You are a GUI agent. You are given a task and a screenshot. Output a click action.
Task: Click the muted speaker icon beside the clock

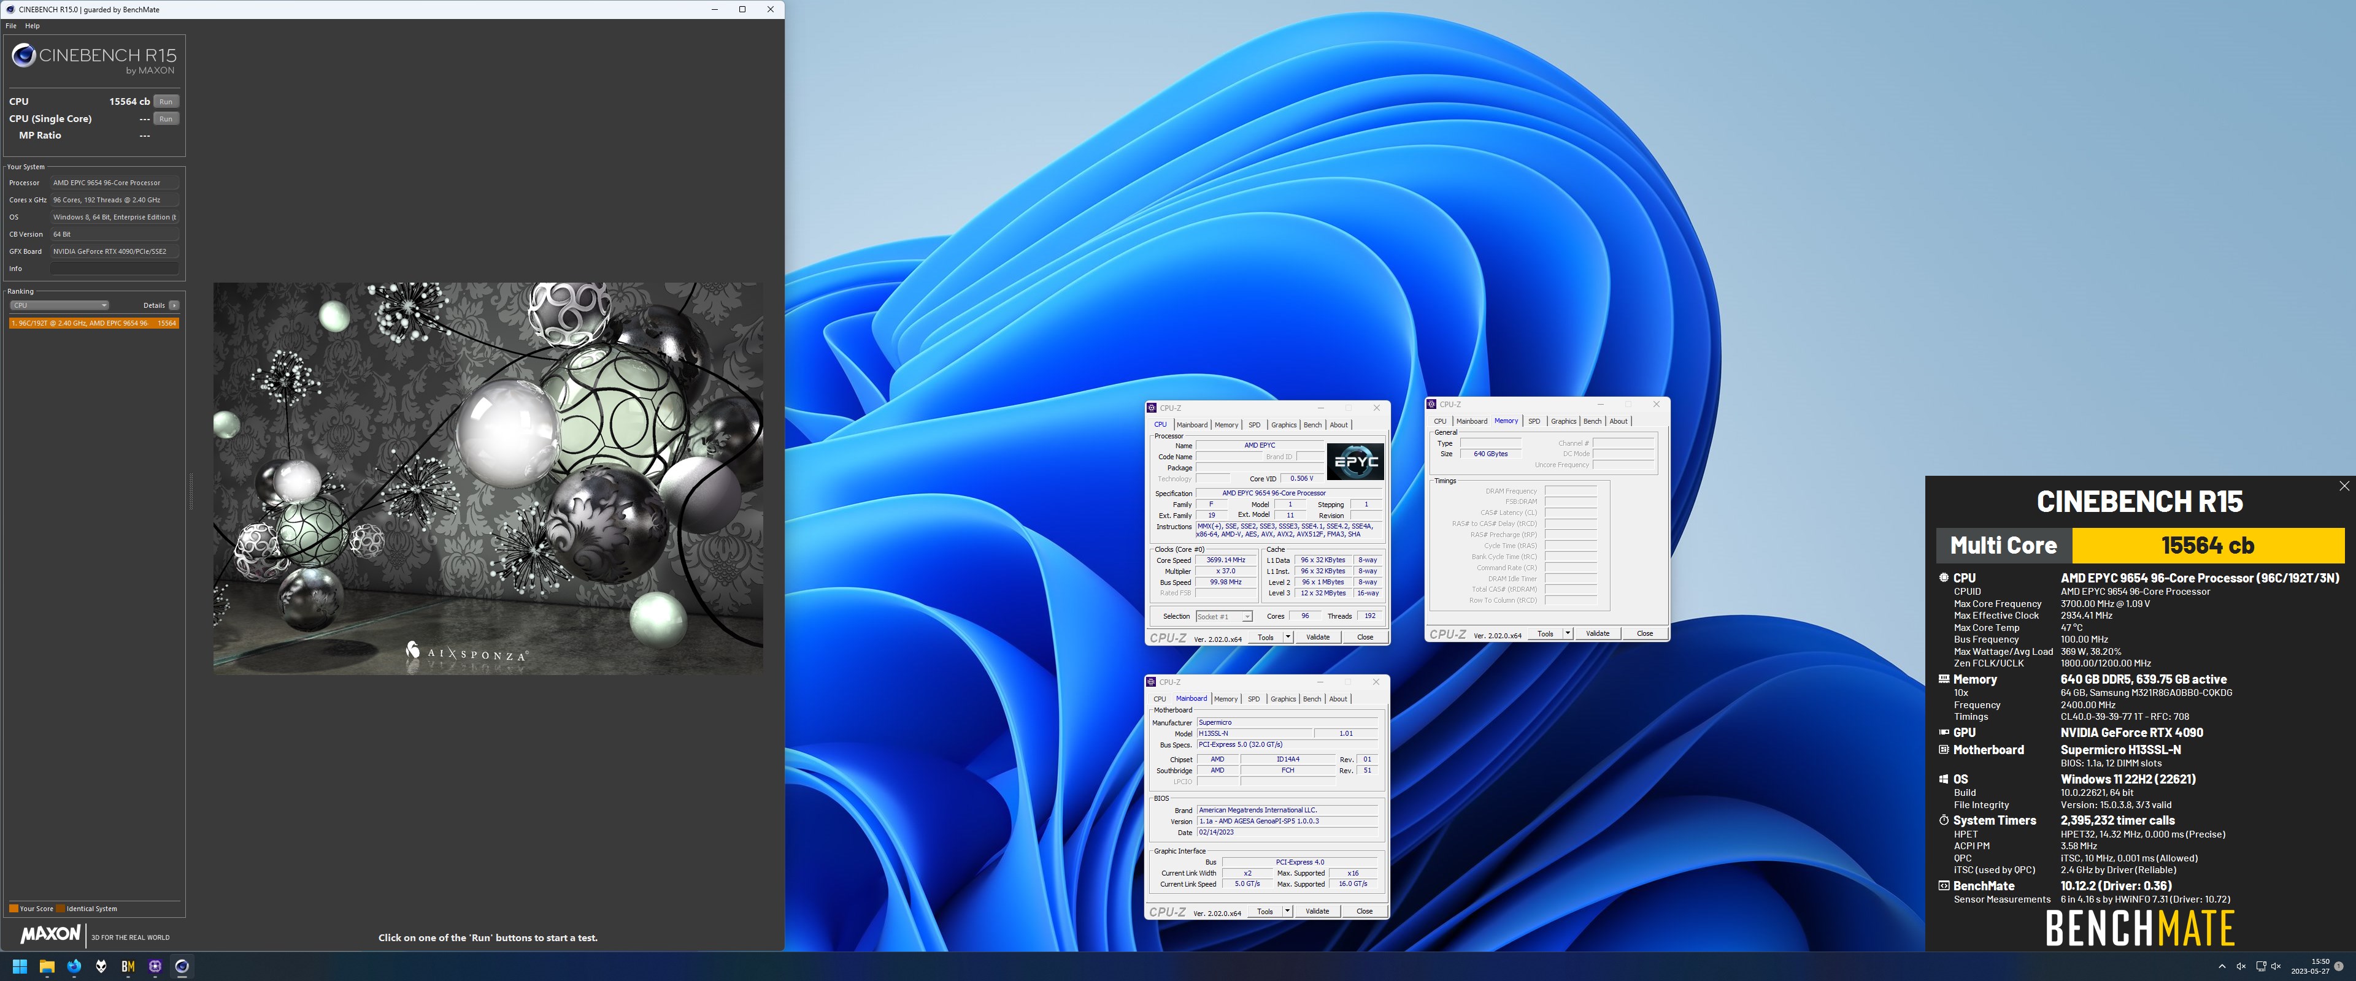pos(2276,966)
